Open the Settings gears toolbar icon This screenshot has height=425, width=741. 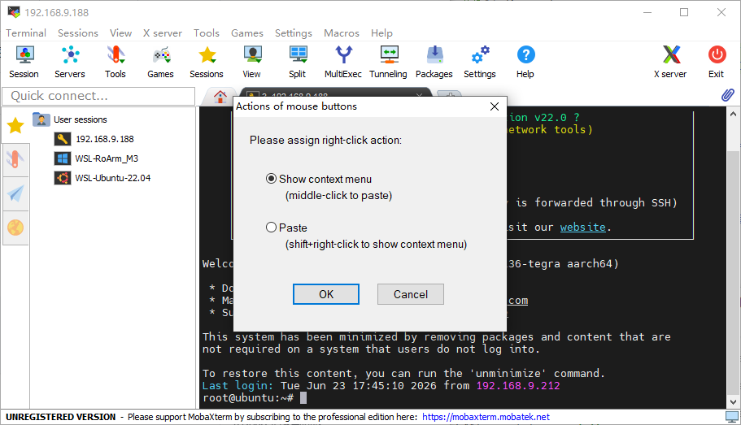480,62
